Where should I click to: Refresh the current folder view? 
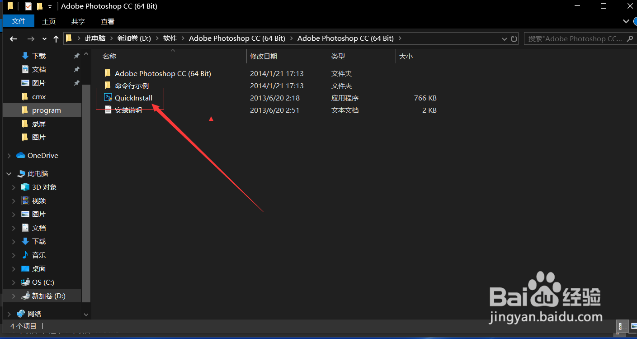[514, 39]
